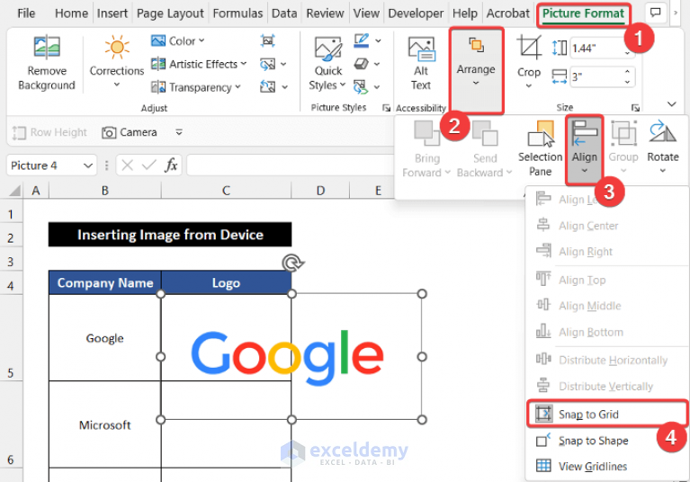This screenshot has width=690, height=482.
Task: Select the Crop tool
Action: [528, 61]
